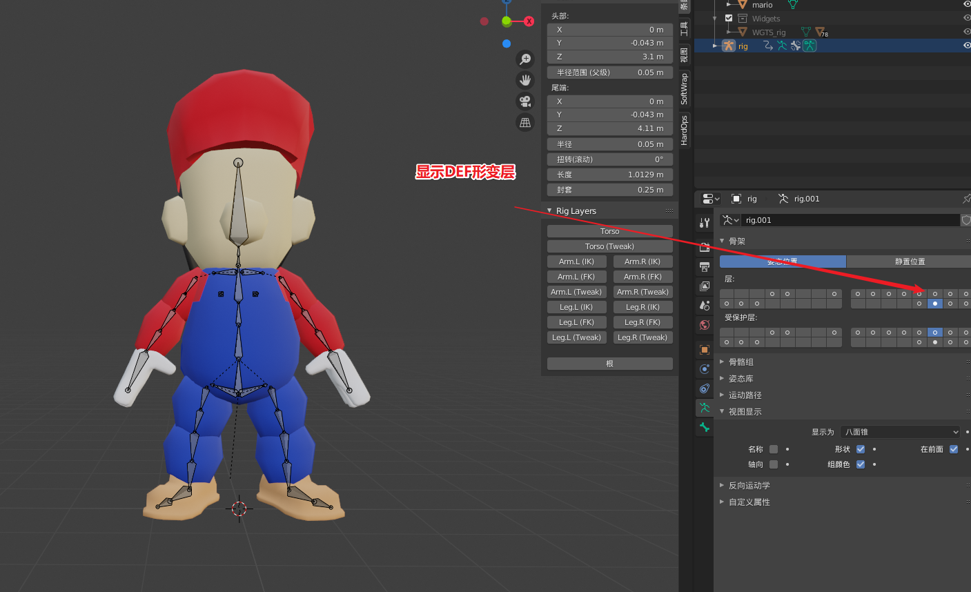Image resolution: width=971 pixels, height=592 pixels.
Task: Toggle the Leg.R (FK) layer button
Action: 643,322
